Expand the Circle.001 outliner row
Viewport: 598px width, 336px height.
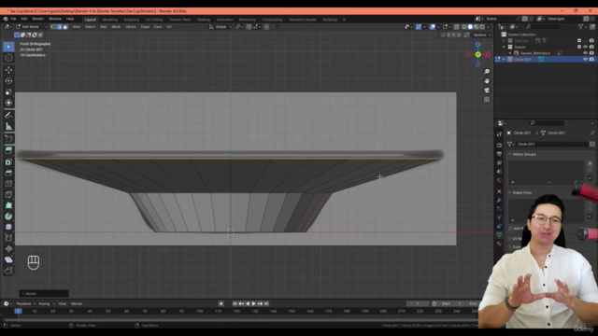coord(504,60)
